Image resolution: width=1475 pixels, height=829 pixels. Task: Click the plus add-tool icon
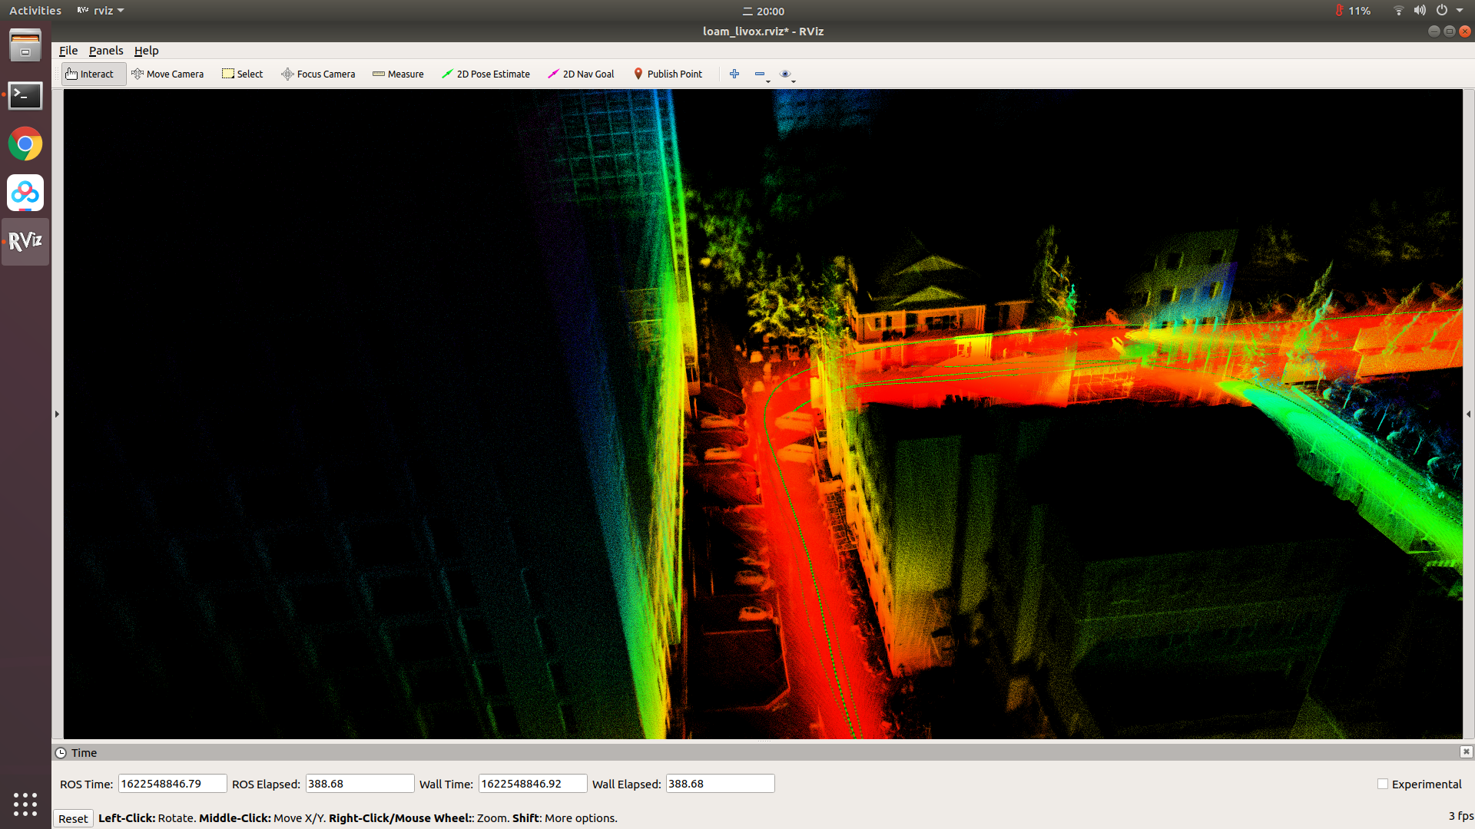coord(734,74)
